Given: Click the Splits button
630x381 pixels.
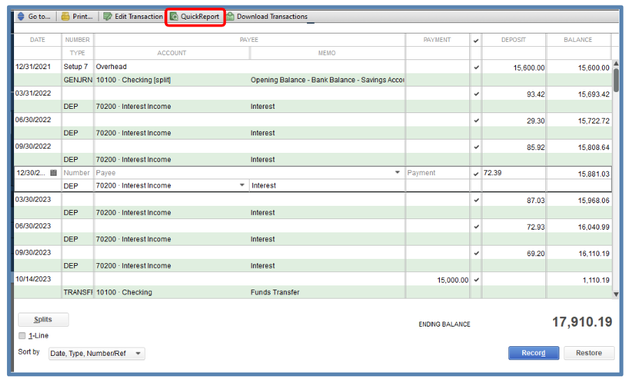Looking at the screenshot, I should pyautogui.click(x=43, y=319).
